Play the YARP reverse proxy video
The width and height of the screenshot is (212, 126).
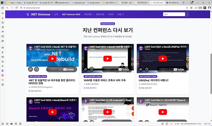[x=108, y=59]
